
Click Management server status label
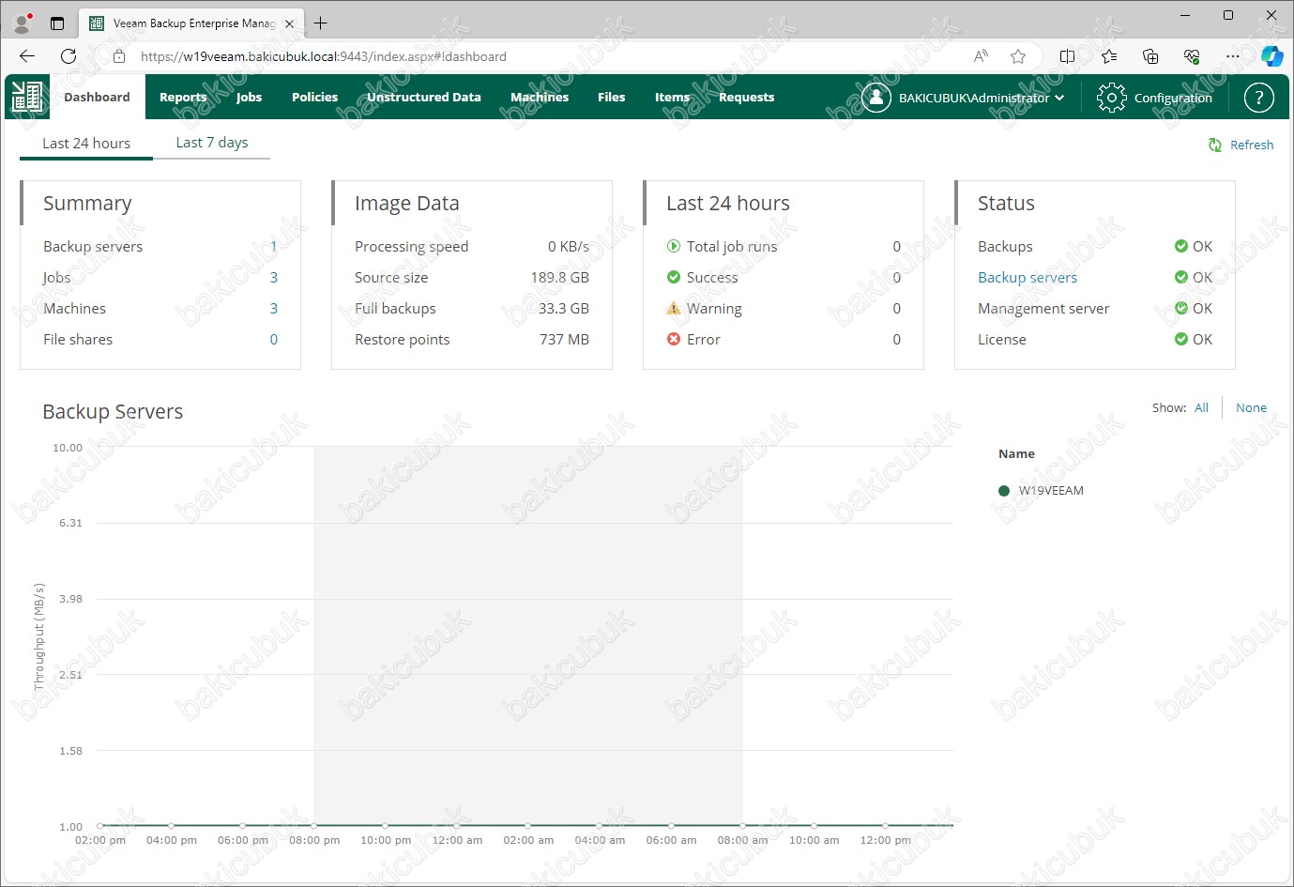click(1043, 308)
